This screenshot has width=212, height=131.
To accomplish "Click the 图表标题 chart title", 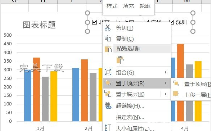I will coord(39,25).
